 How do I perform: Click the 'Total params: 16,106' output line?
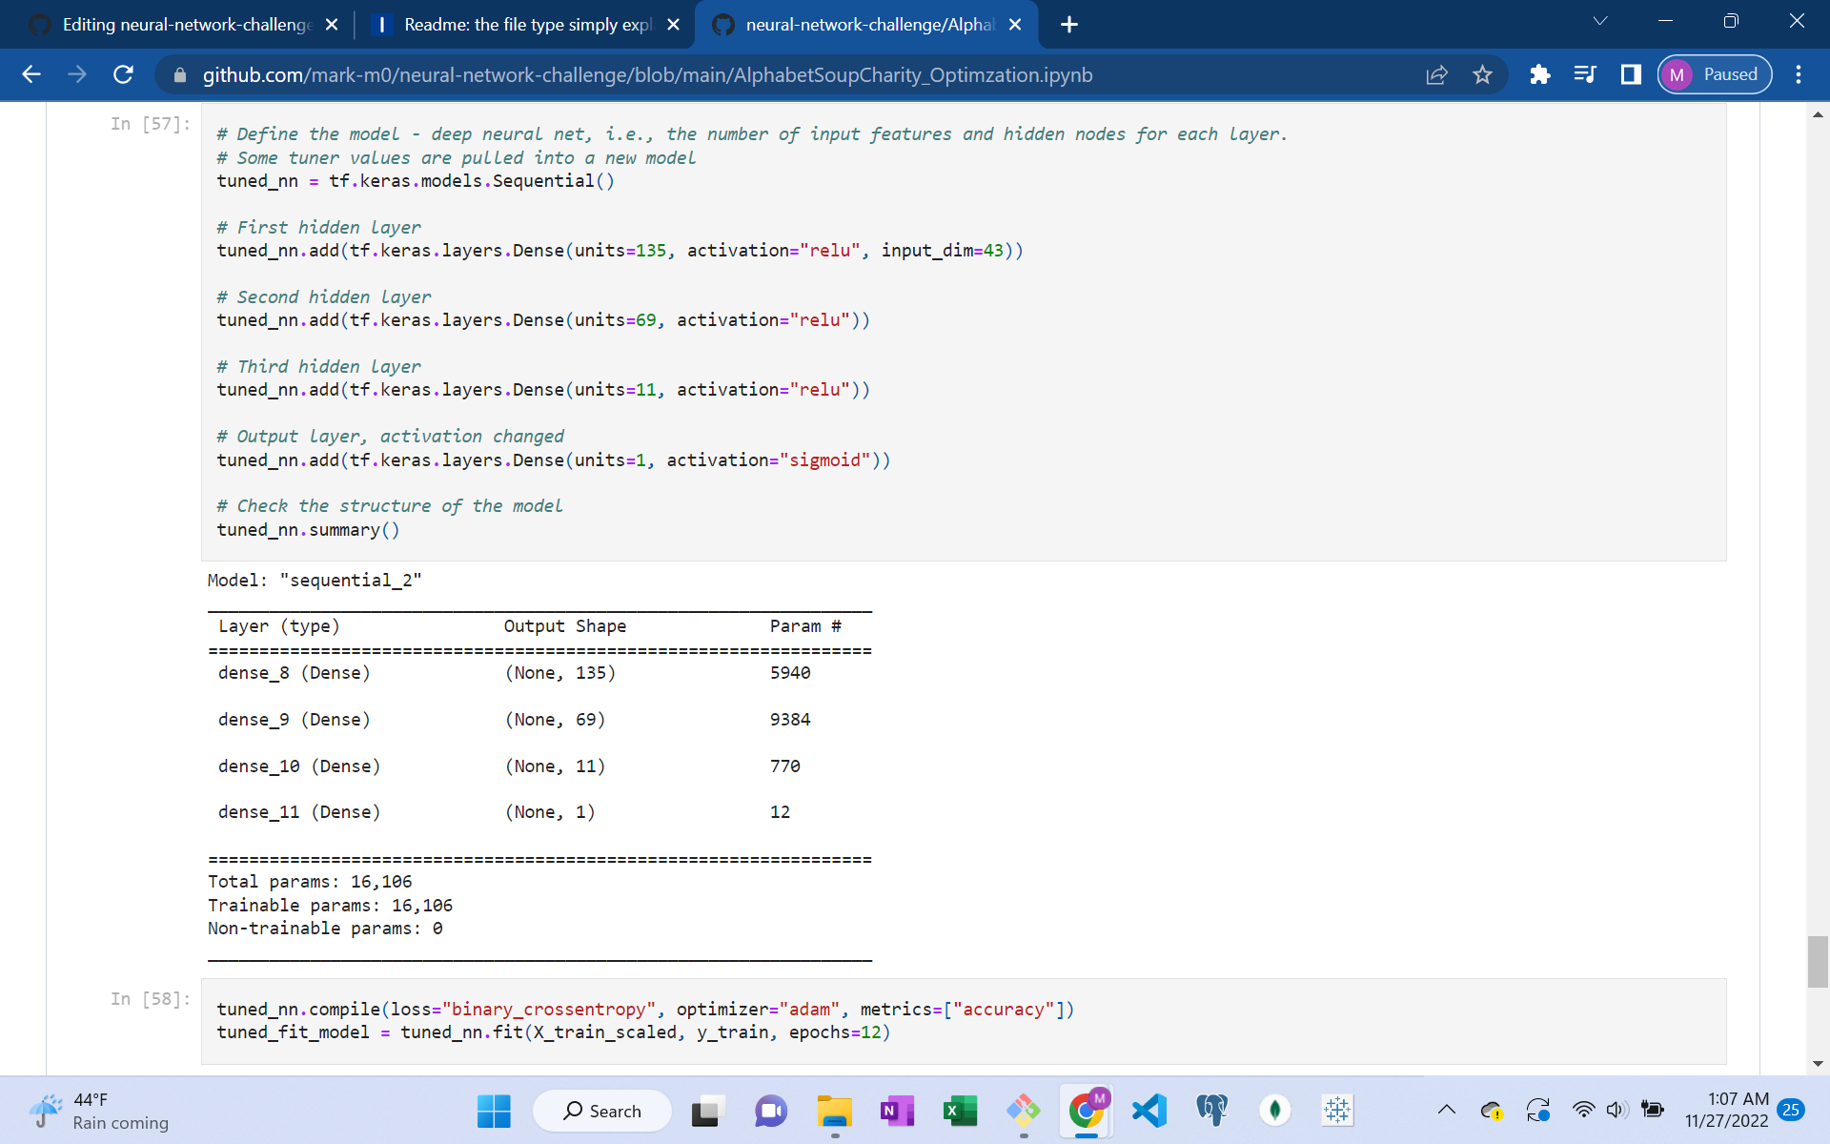click(310, 882)
